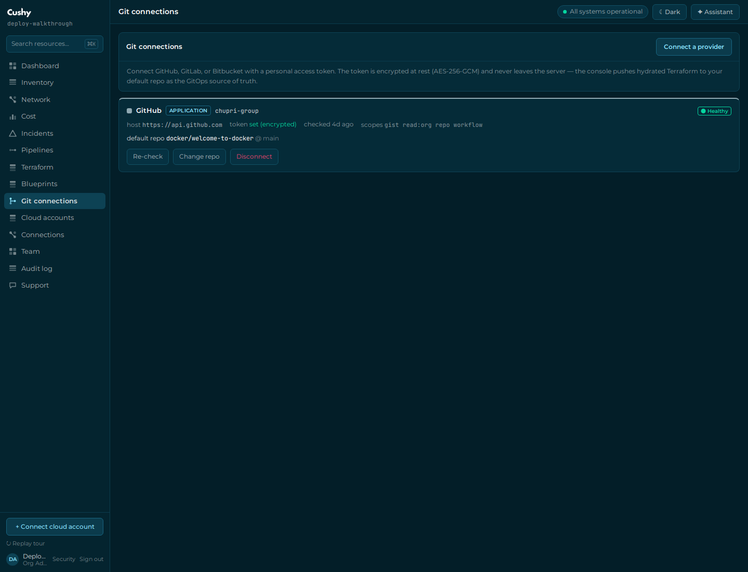Click Re-check on the GitHub connection
The width and height of the screenshot is (748, 572).
(x=148, y=157)
